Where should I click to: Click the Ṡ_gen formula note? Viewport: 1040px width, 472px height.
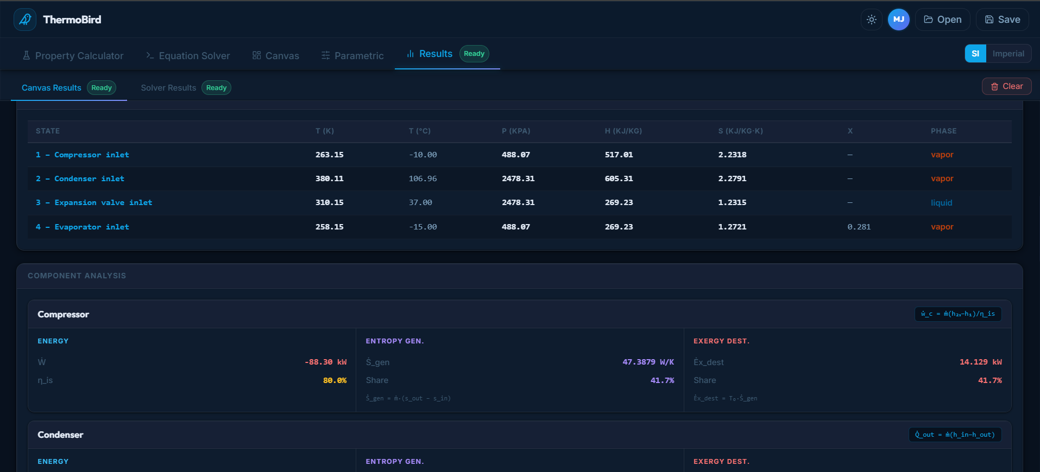click(x=408, y=398)
